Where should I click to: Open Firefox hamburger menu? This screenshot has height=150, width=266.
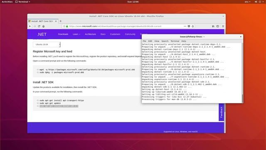point(223,26)
